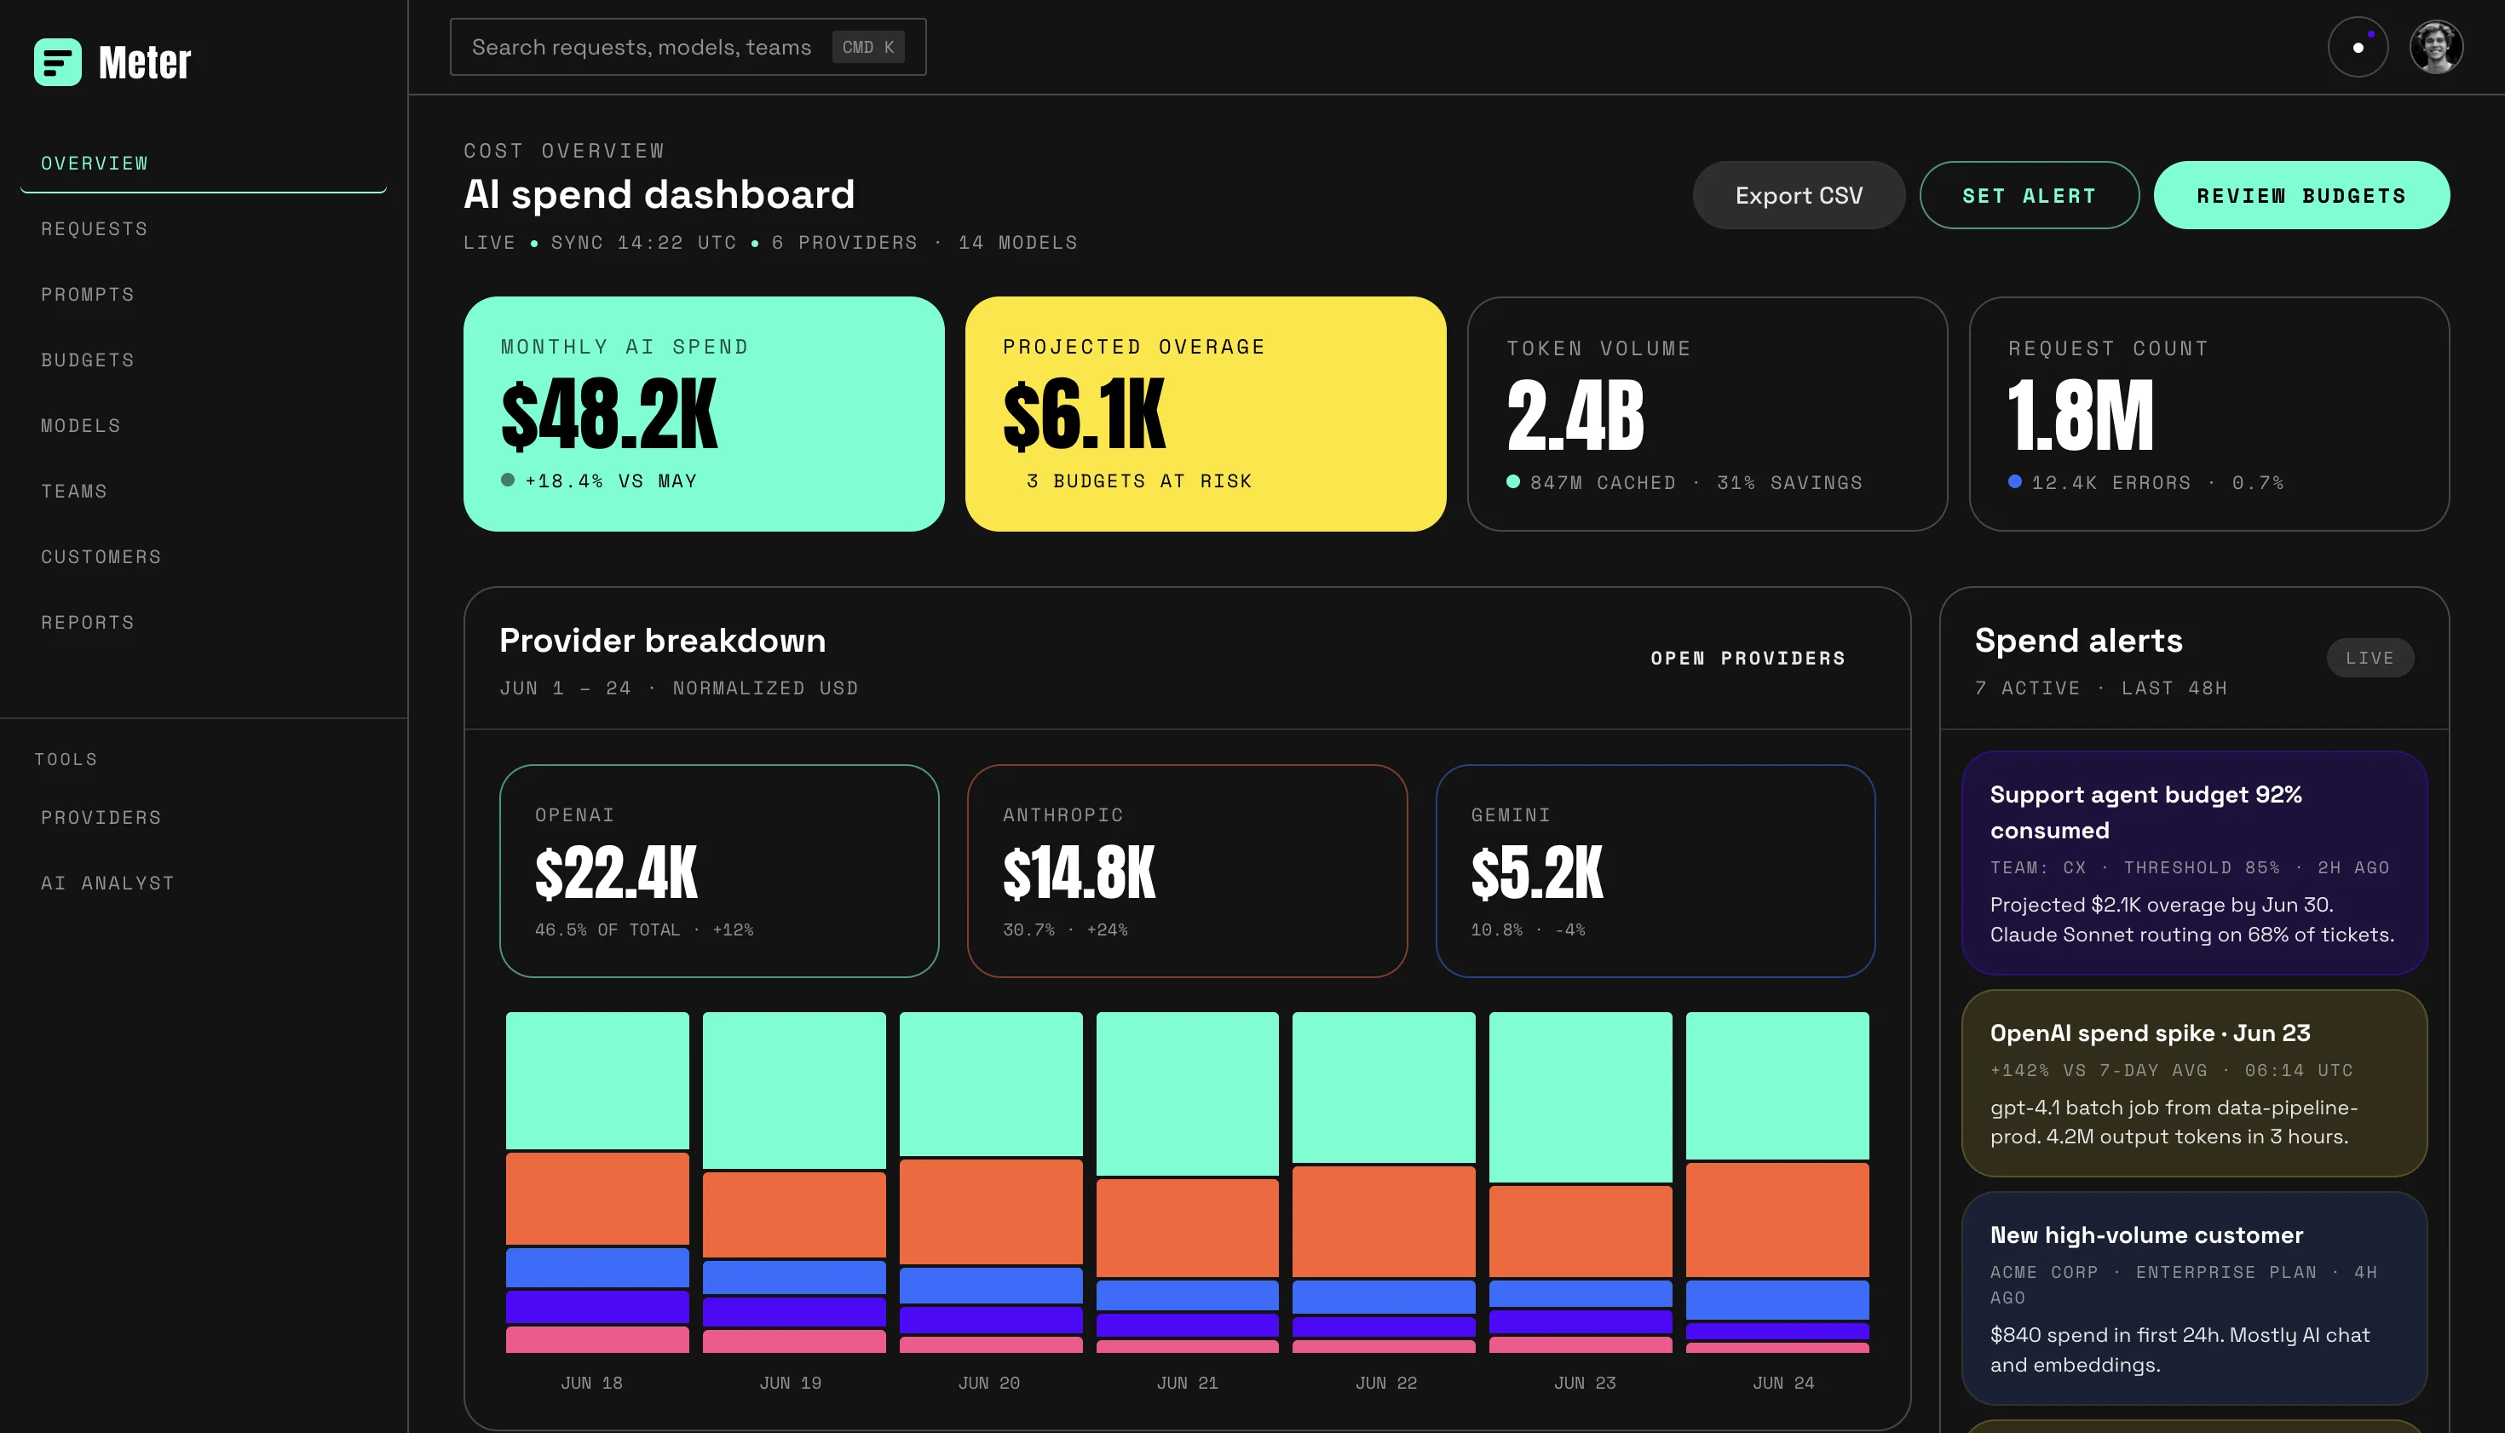Screen dimensions: 2505x1433
Task: Open Models in the sidebar
Action: [x=204, y=426]
